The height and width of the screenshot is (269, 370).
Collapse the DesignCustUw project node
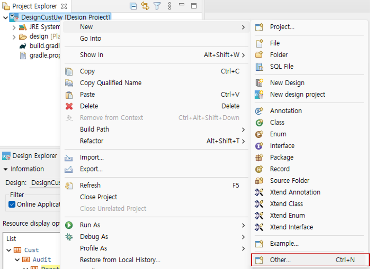[x=5, y=17]
